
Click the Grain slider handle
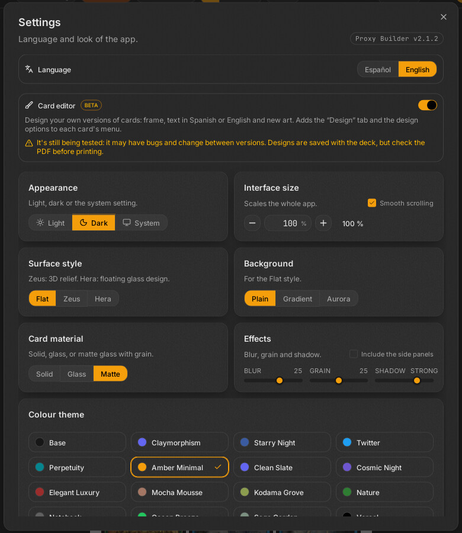pyautogui.click(x=339, y=380)
